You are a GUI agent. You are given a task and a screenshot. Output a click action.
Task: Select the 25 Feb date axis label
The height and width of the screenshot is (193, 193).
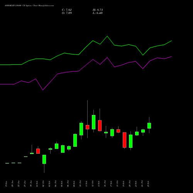(148, 184)
